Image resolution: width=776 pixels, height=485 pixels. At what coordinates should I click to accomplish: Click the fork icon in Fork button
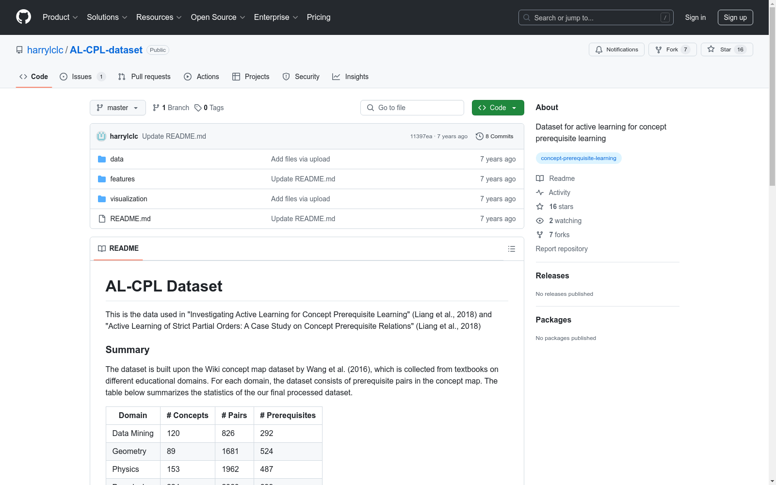(659, 49)
